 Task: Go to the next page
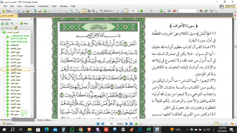pyautogui.click(x=127, y=124)
